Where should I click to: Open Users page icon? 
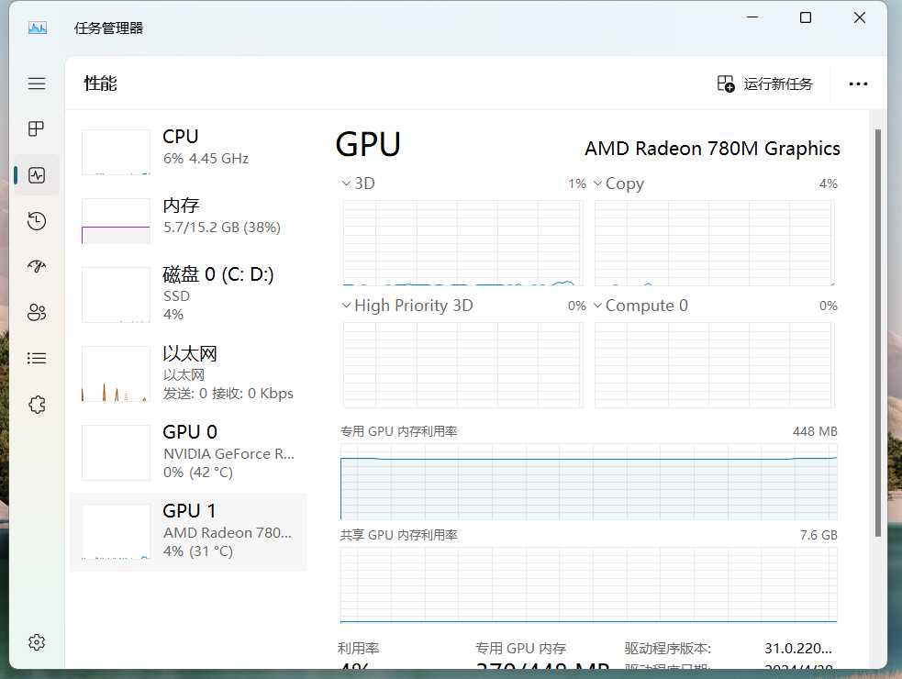click(x=37, y=313)
